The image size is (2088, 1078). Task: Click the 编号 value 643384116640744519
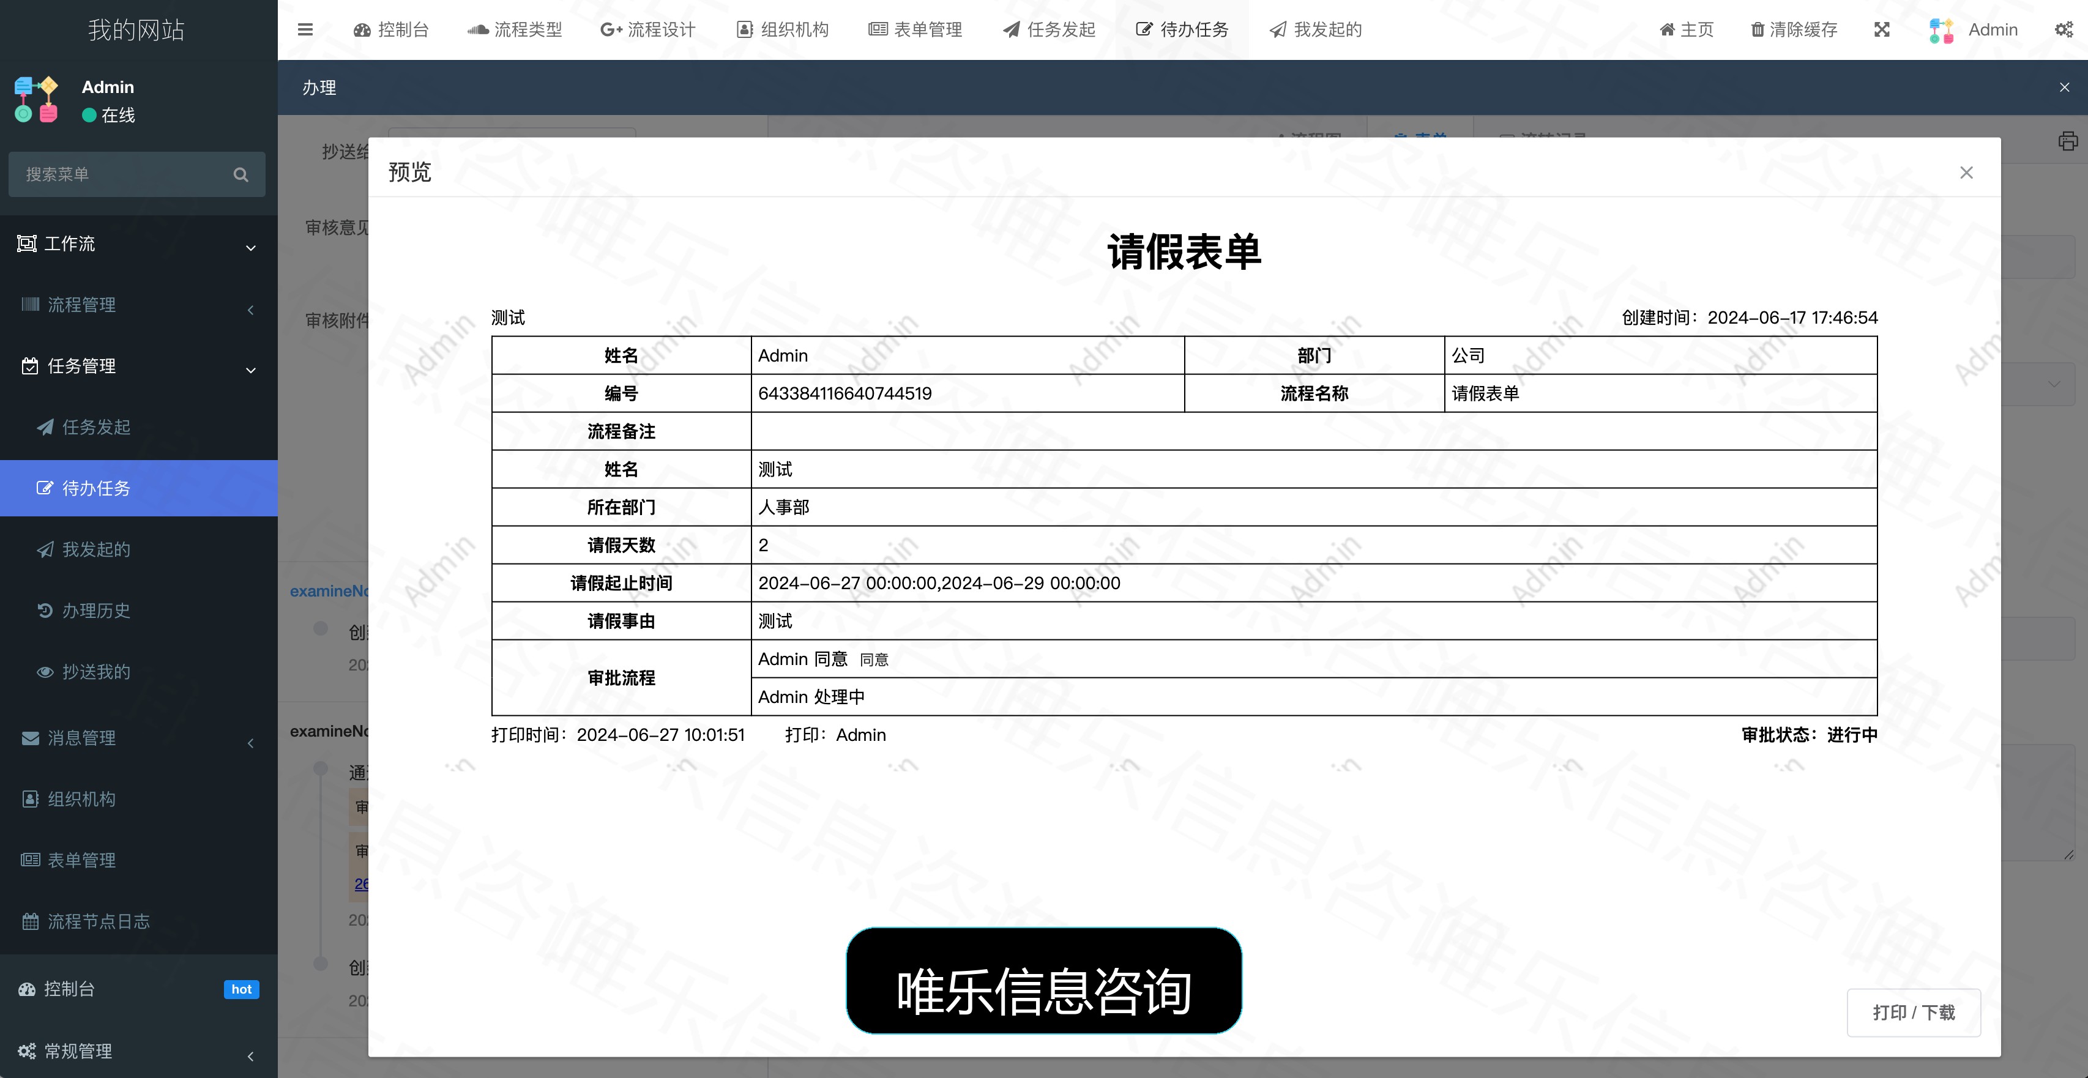pos(845,394)
